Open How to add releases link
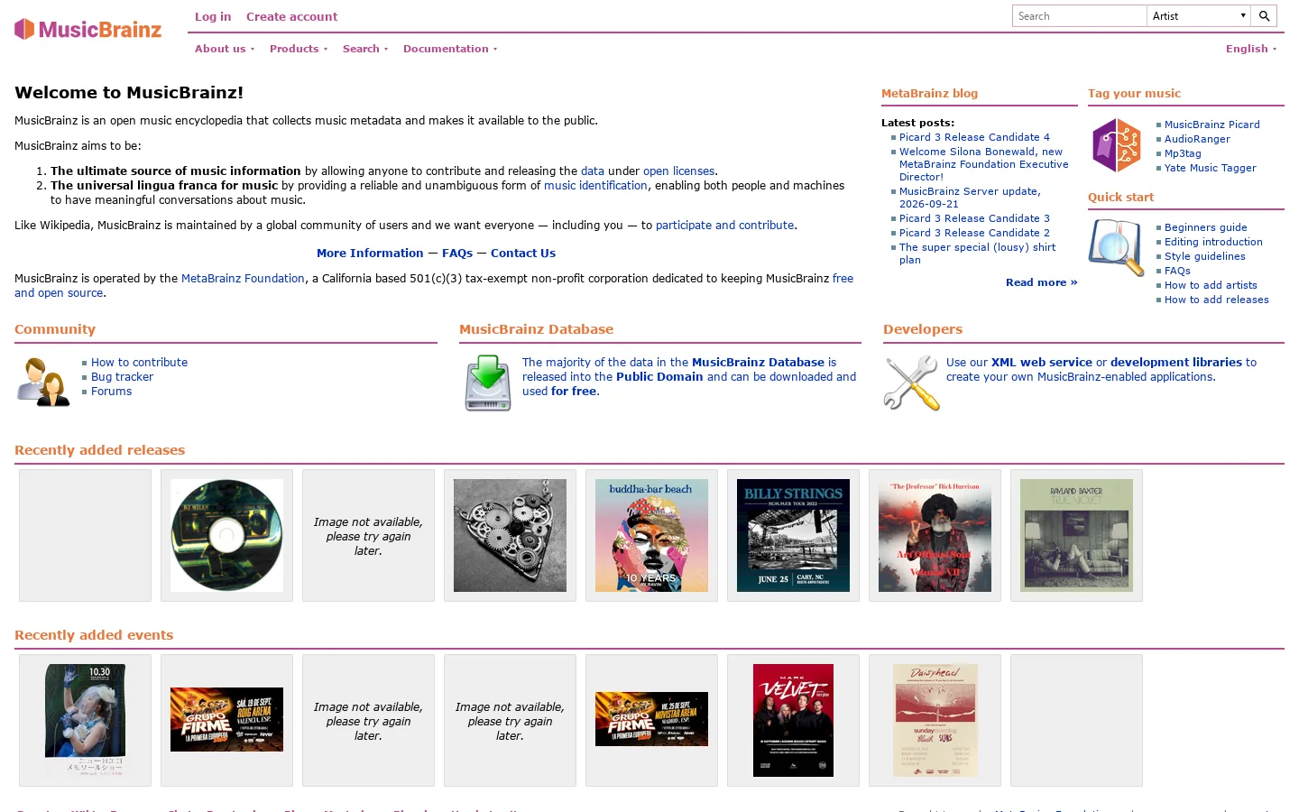This screenshot has height=812, width=1299. [1216, 300]
